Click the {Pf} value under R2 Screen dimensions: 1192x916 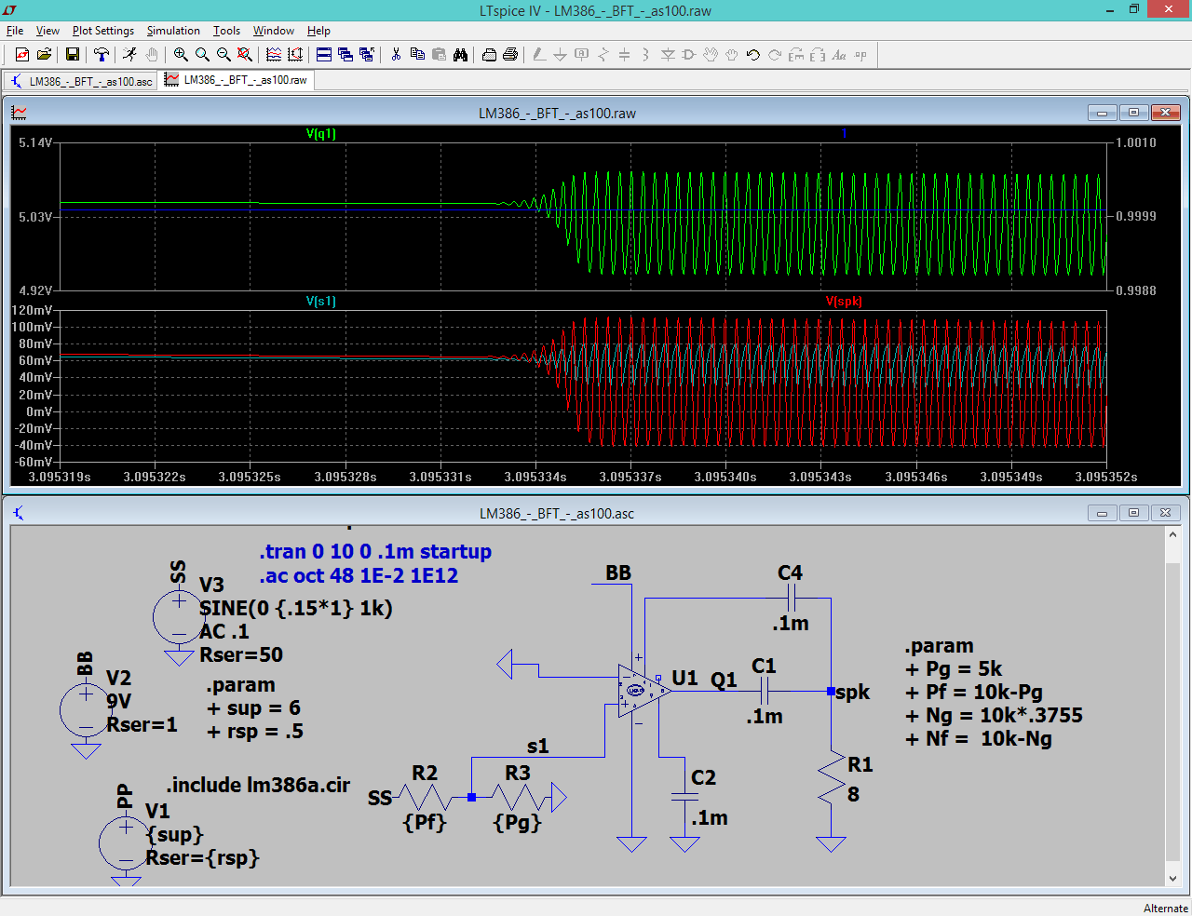425,822
